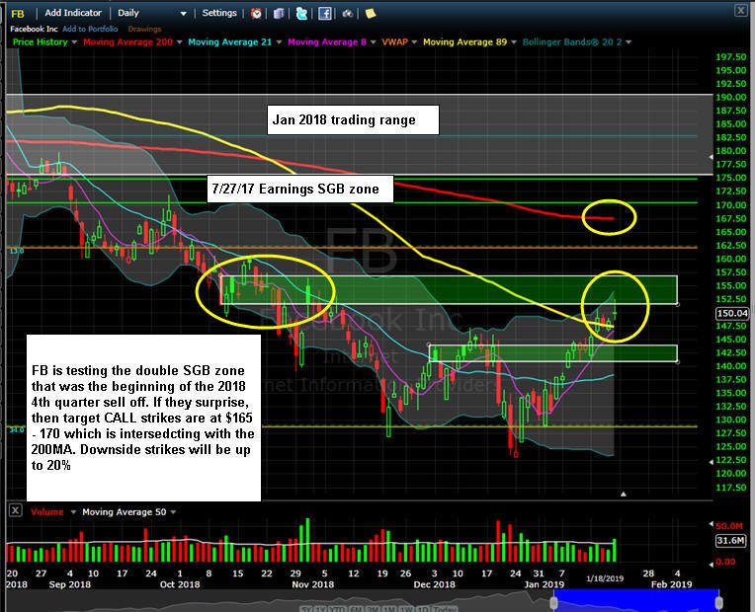Click the Feb 2019 date axis label
The image size is (755, 612).
click(x=672, y=584)
